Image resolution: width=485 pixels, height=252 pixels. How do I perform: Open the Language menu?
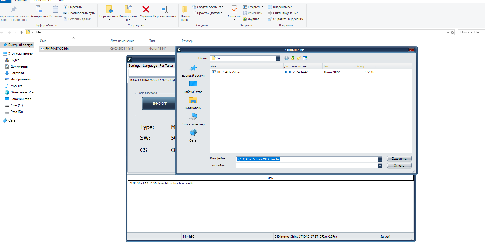[x=150, y=66]
